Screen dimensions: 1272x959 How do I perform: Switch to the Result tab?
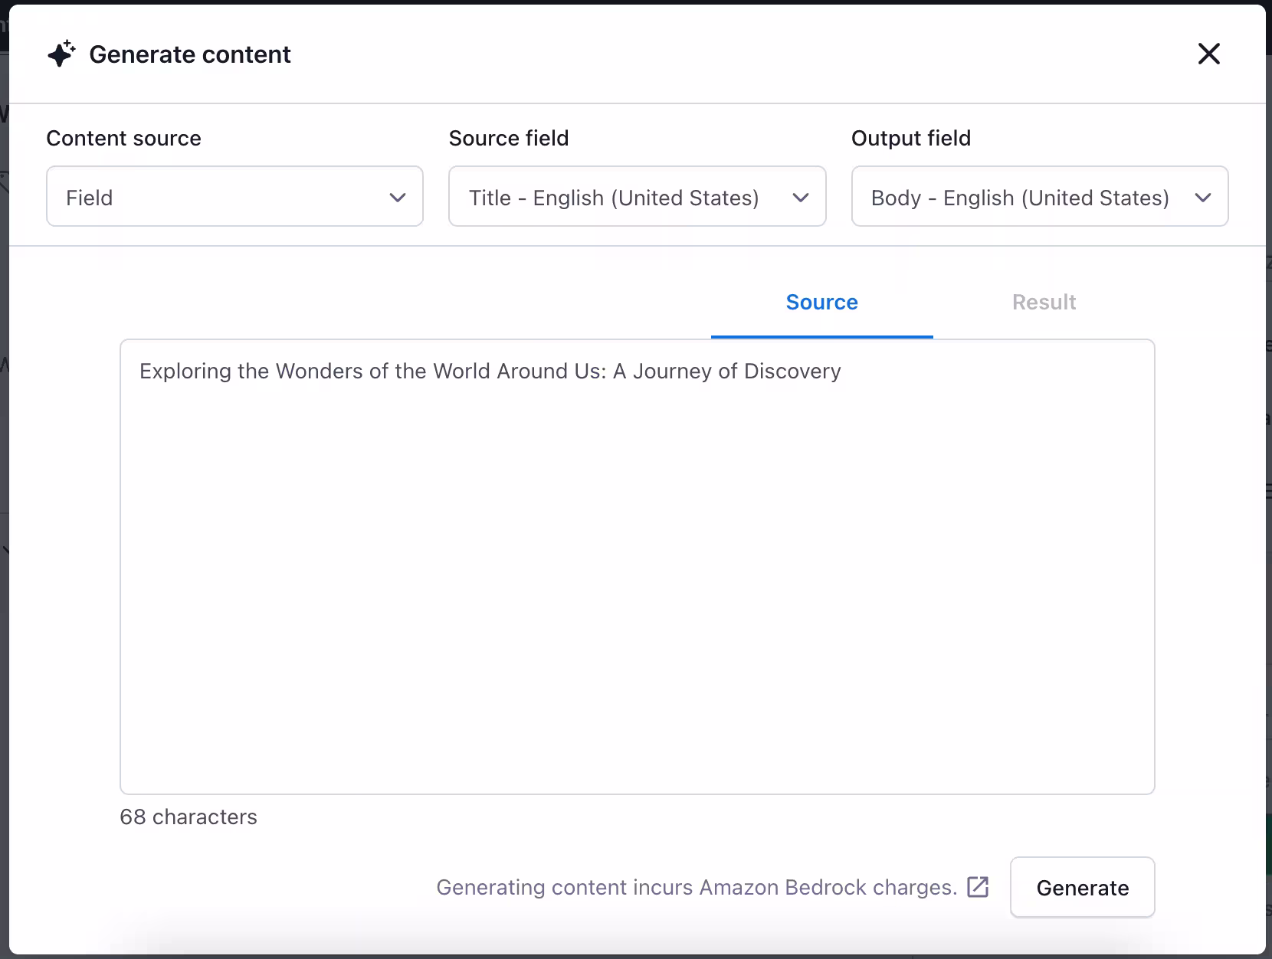click(x=1044, y=303)
